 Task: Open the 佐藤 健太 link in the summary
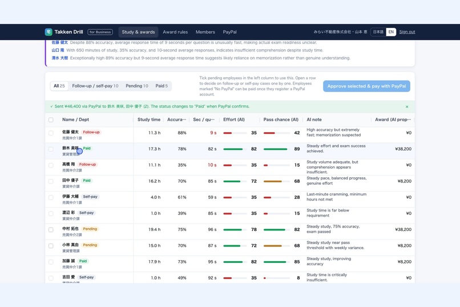59,42
